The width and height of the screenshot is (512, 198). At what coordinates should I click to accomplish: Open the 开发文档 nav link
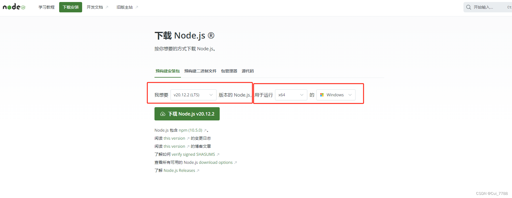coord(97,7)
